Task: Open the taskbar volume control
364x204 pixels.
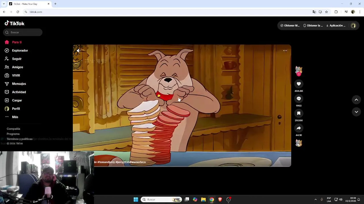Action: (x=341, y=199)
